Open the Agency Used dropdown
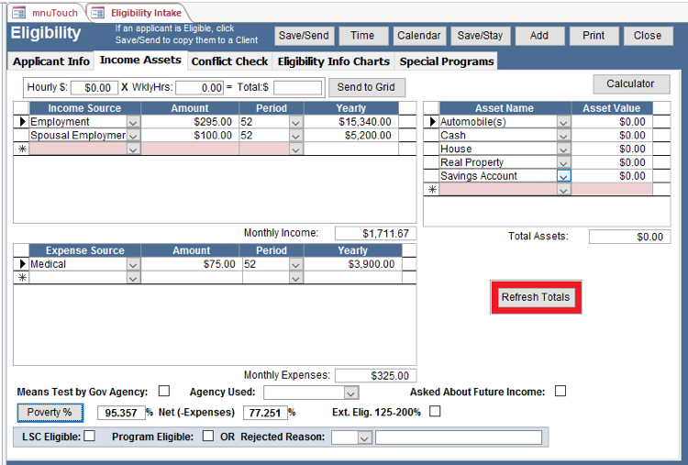 pos(350,393)
